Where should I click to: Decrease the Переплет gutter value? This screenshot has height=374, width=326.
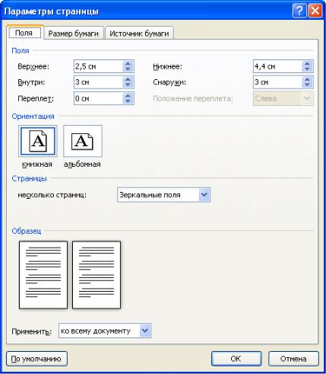click(128, 101)
